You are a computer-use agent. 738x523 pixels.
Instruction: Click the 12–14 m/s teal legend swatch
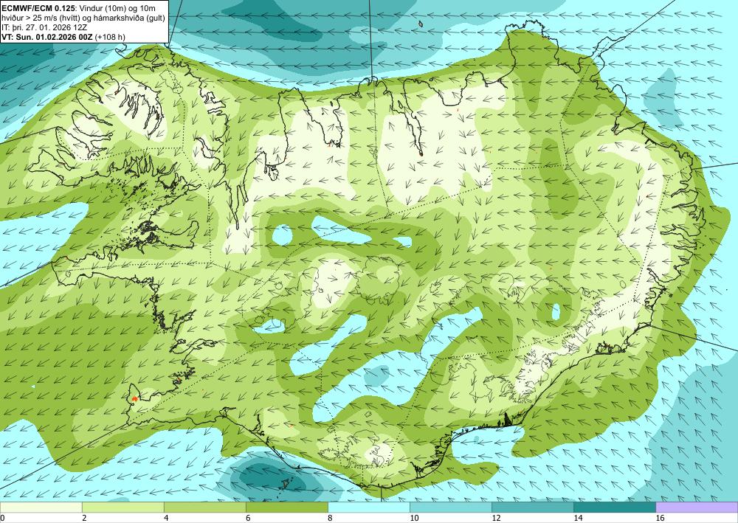[532, 508]
